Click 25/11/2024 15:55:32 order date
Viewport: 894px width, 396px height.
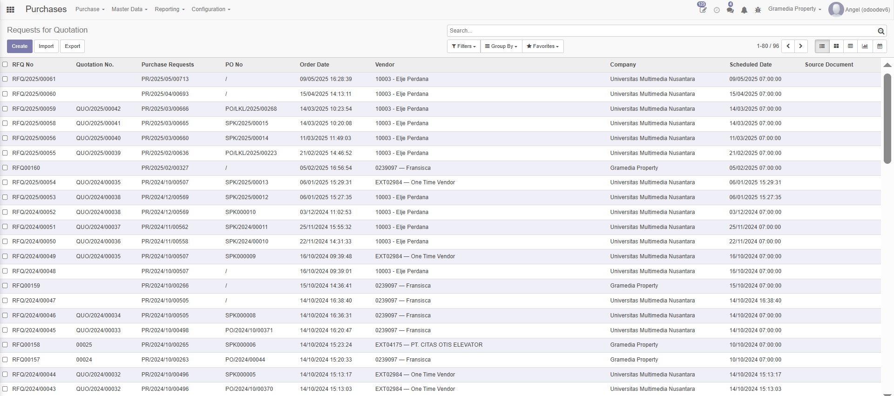(325, 227)
